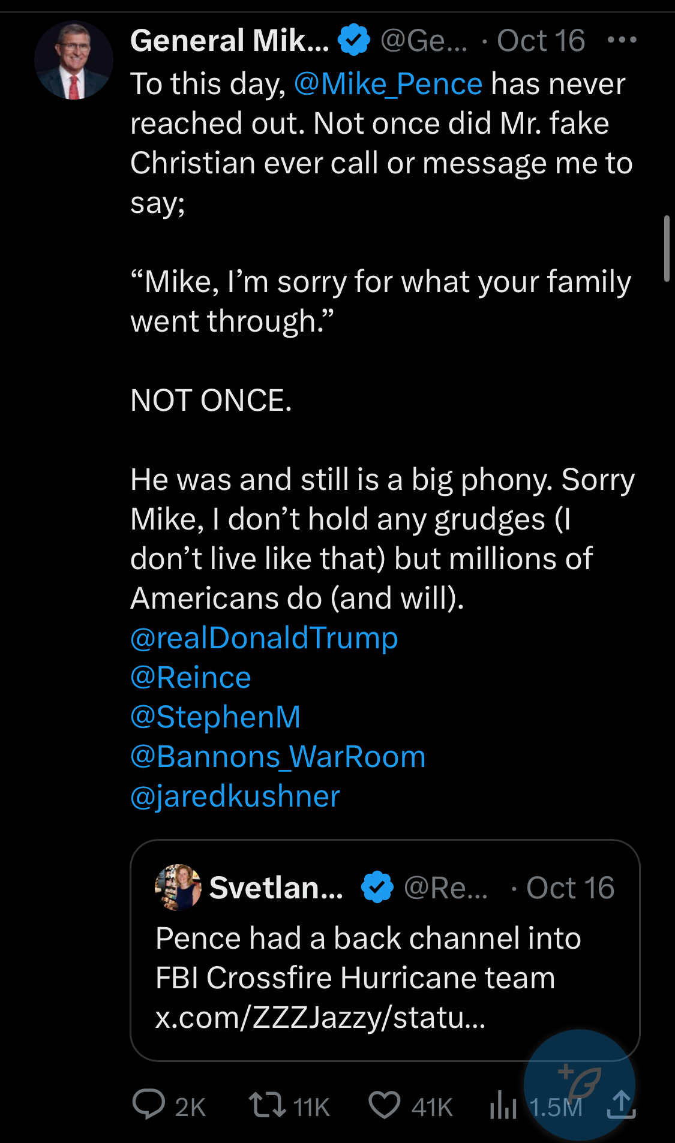Tap the repost arrows icon
The height and width of the screenshot is (1143, 675).
point(268,1105)
